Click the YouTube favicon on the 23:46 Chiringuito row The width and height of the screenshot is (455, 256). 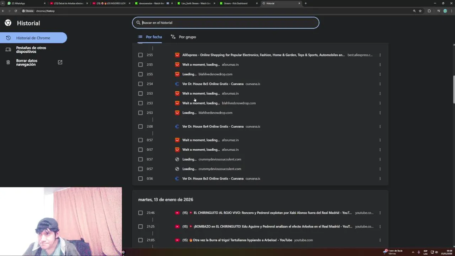click(x=177, y=213)
